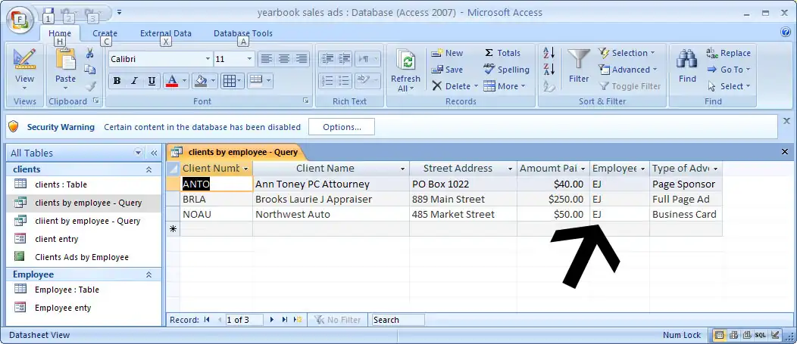The width and height of the screenshot is (797, 344).
Task: Toggle Bold formatting
Action: click(x=117, y=81)
